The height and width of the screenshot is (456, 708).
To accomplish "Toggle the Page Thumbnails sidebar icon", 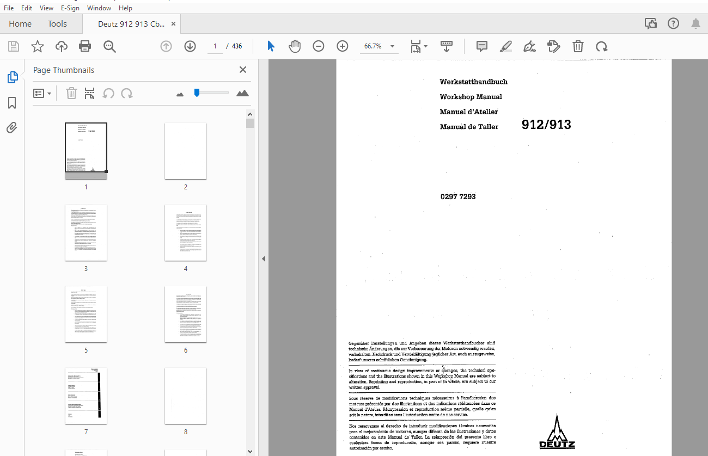I will coord(12,77).
